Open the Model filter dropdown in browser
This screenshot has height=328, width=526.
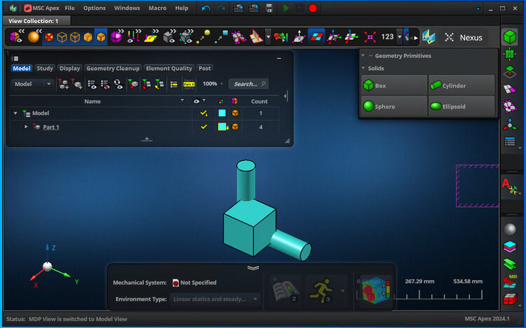[x=33, y=84]
